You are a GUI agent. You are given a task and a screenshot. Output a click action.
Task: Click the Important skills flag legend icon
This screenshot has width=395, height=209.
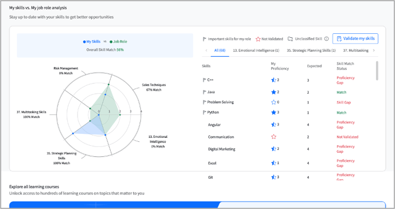(204, 39)
